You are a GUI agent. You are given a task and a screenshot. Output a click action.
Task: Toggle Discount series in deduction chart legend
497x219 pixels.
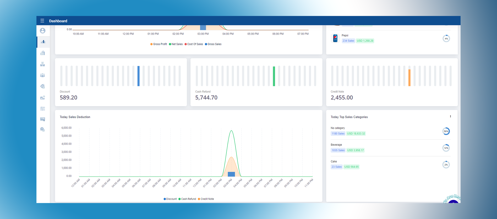click(x=170, y=199)
